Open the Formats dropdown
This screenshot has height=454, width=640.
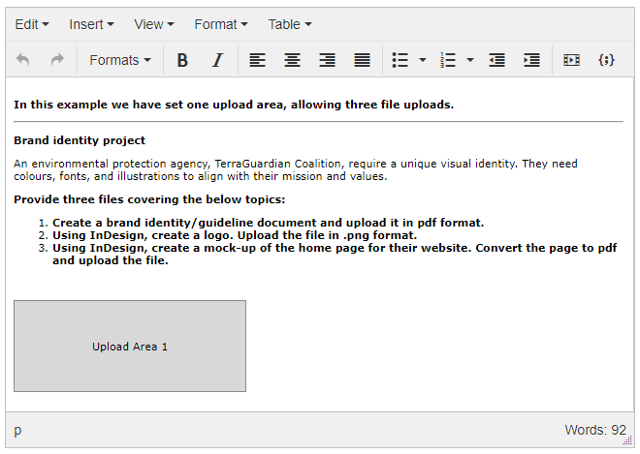point(119,60)
